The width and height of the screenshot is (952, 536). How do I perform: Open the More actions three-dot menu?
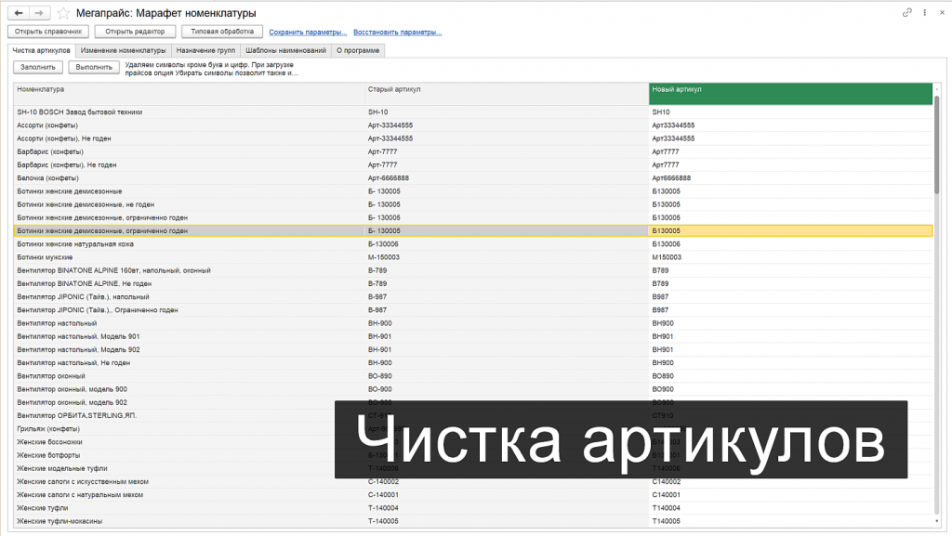pos(925,12)
